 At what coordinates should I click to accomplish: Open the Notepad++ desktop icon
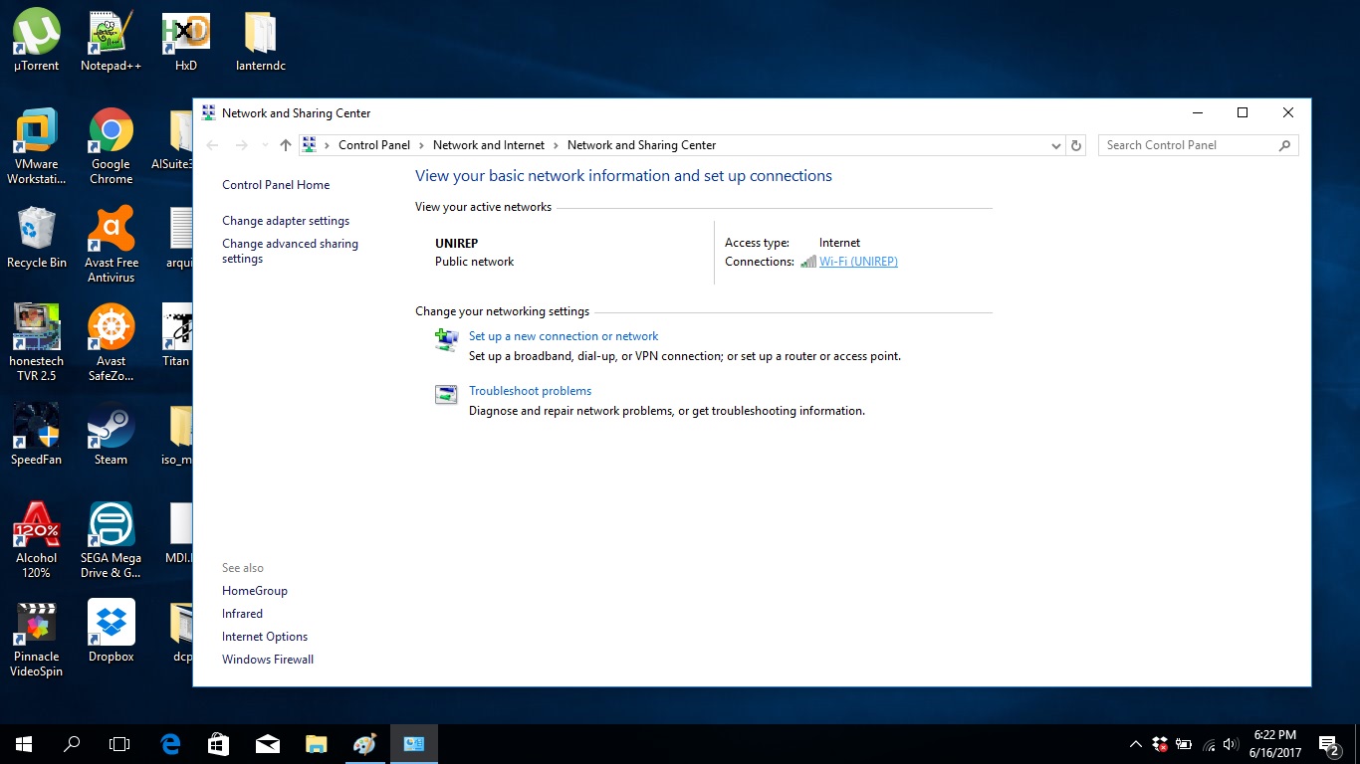click(111, 40)
